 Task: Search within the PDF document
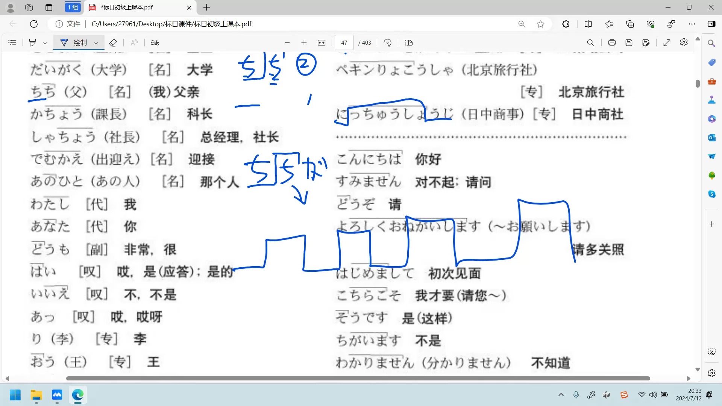point(590,42)
